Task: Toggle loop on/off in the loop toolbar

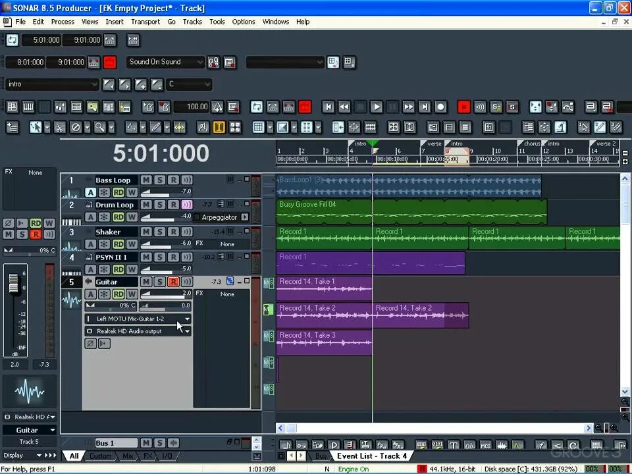Action: pos(13,40)
